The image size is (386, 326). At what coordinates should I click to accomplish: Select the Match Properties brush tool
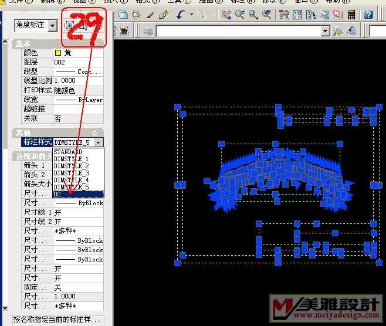click(x=150, y=15)
